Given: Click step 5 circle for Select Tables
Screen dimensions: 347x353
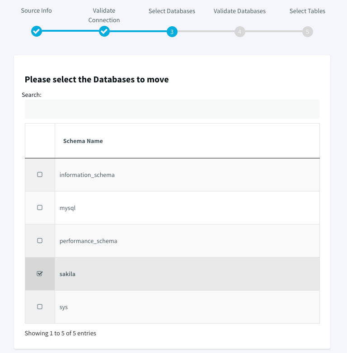Looking at the screenshot, I should pos(308,32).
